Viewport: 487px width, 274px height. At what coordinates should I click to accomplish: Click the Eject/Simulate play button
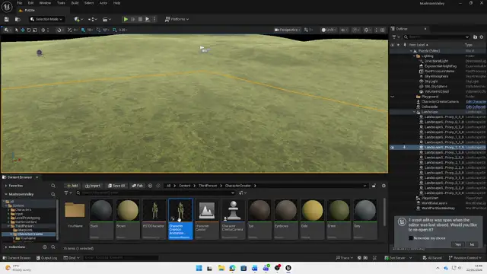pos(148,19)
